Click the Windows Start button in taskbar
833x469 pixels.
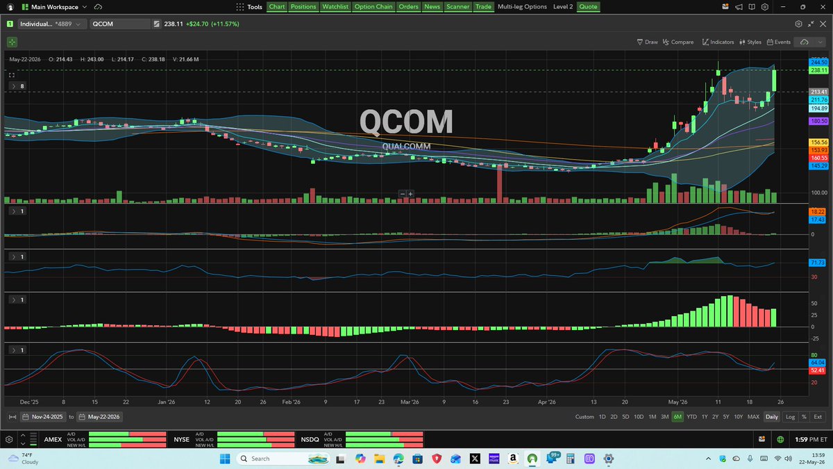click(225, 459)
